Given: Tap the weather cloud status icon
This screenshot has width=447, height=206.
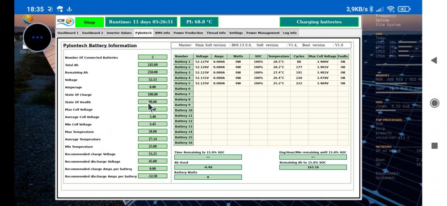Looking at the screenshot, I should coord(60,9).
